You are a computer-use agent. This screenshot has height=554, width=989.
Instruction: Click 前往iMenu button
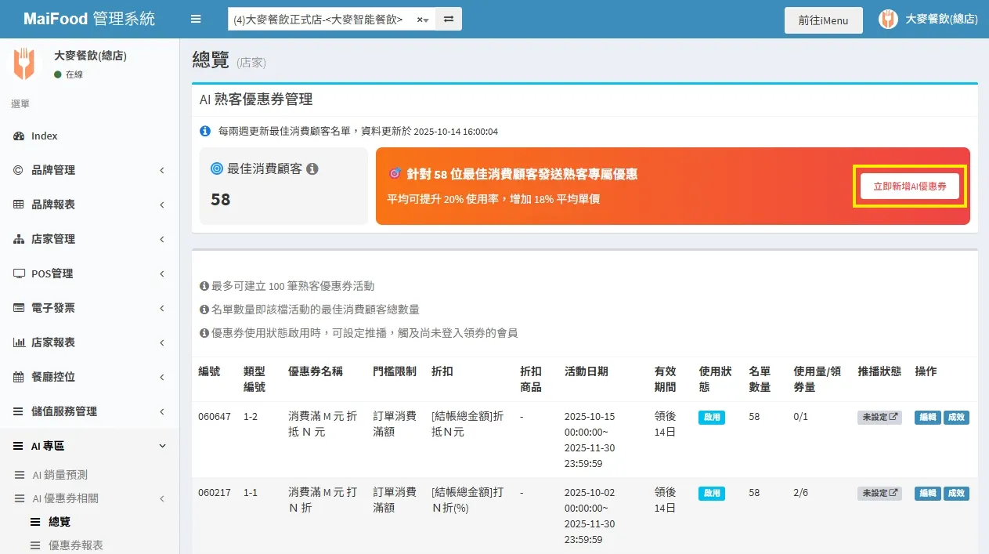(x=823, y=20)
